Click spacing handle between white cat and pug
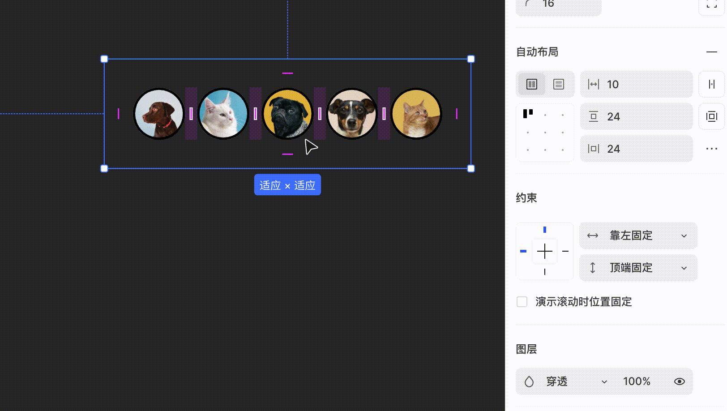This screenshot has height=411, width=727. (x=255, y=114)
